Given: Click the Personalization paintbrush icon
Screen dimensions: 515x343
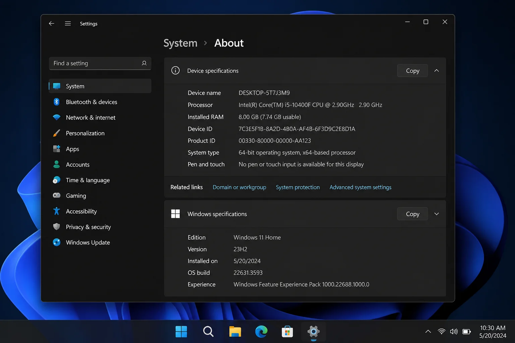Looking at the screenshot, I should click(57, 133).
